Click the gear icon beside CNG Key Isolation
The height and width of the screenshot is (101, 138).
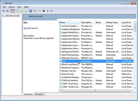coord(60,80)
